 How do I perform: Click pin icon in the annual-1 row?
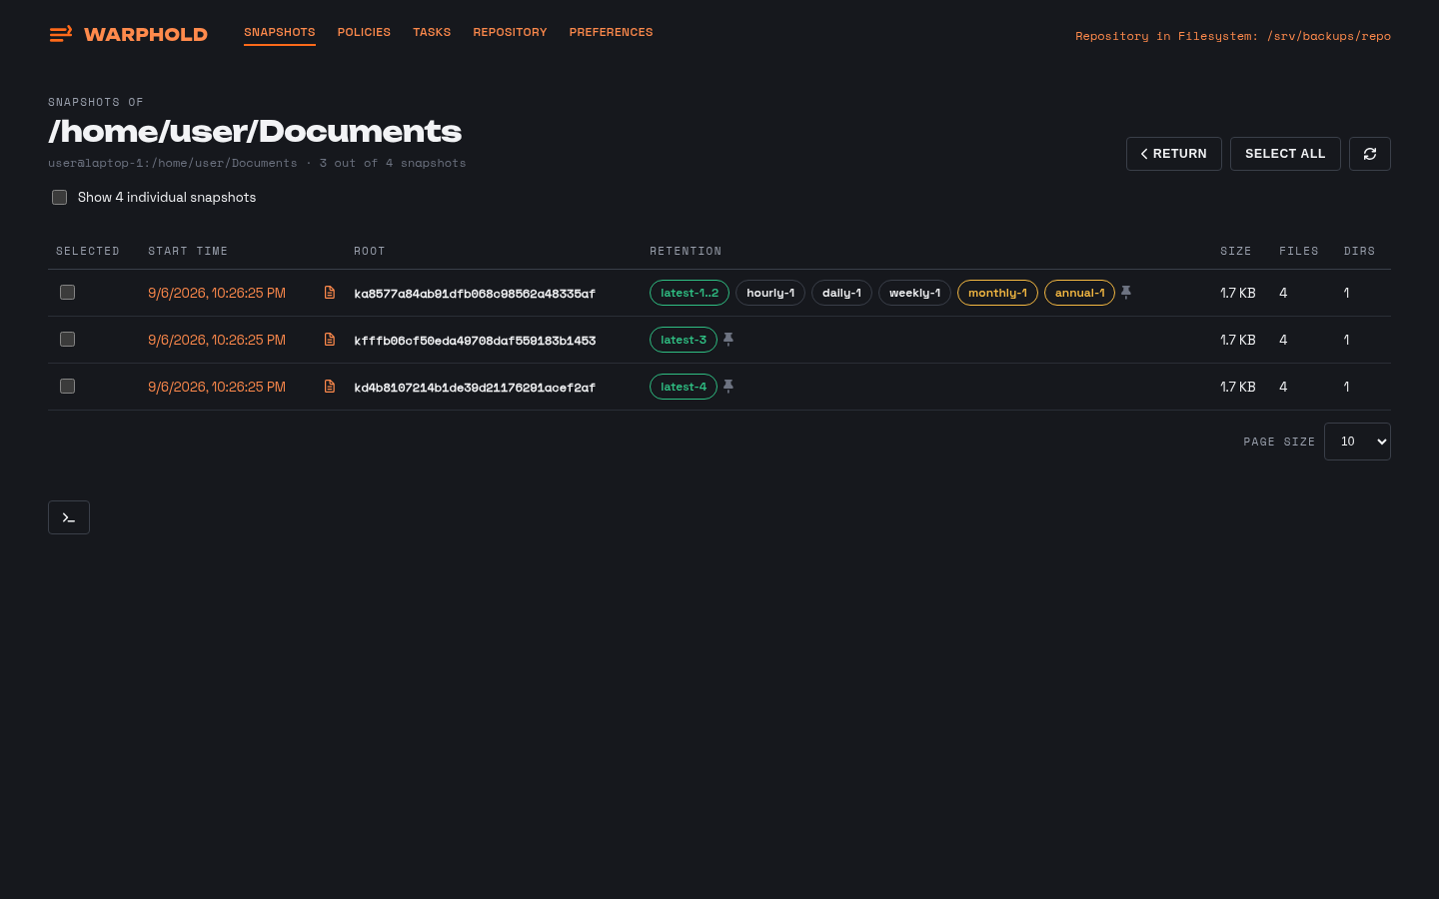tap(1126, 293)
